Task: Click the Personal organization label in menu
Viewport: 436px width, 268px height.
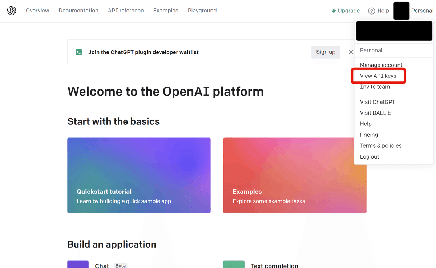Action: click(371, 50)
